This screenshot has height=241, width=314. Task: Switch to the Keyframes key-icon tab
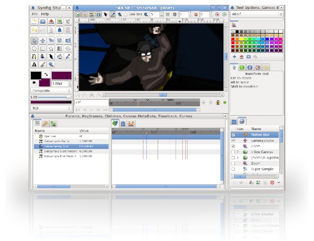(x=45, y=124)
